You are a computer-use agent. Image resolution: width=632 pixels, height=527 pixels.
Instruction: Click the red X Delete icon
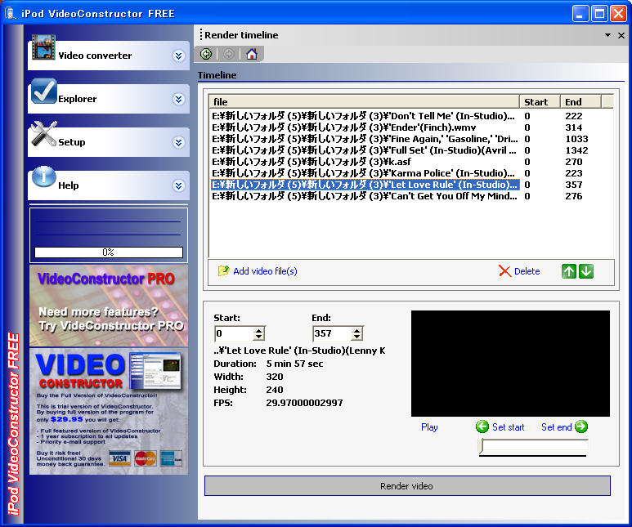pos(504,271)
